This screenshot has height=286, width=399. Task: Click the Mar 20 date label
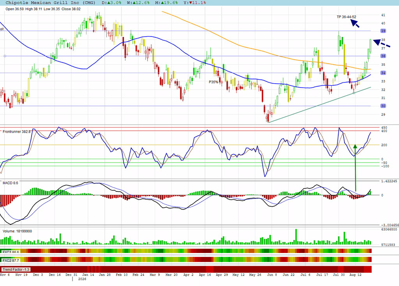point(171,275)
